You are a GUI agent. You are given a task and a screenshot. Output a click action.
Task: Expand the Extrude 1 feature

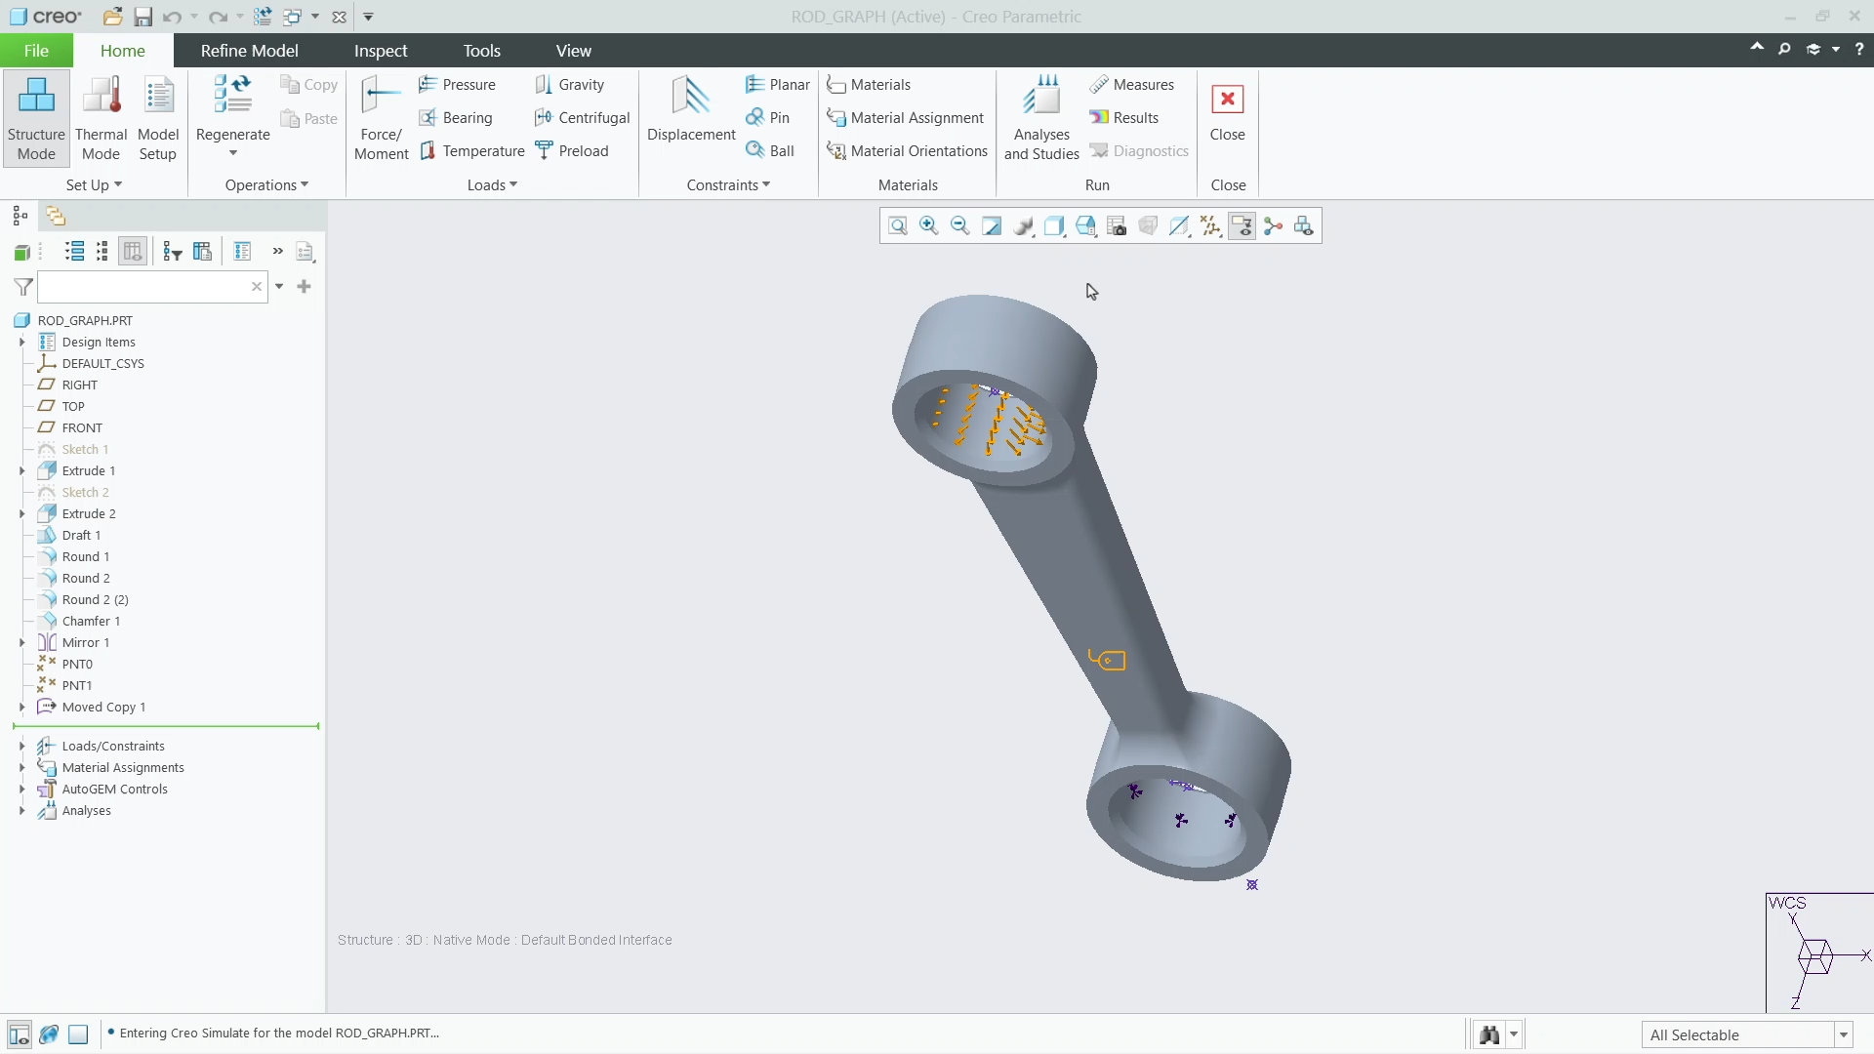point(21,471)
